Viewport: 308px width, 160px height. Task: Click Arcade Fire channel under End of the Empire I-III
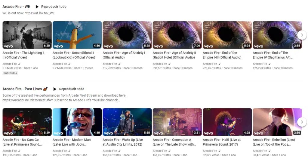(210, 64)
